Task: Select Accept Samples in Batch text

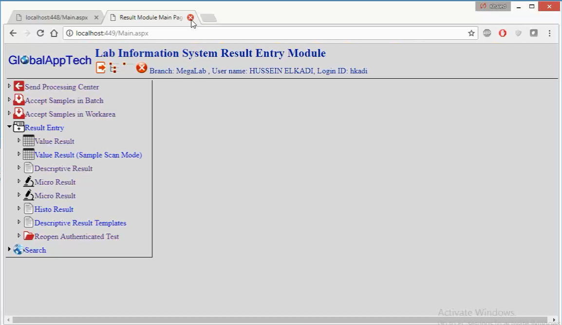Action: (x=64, y=101)
